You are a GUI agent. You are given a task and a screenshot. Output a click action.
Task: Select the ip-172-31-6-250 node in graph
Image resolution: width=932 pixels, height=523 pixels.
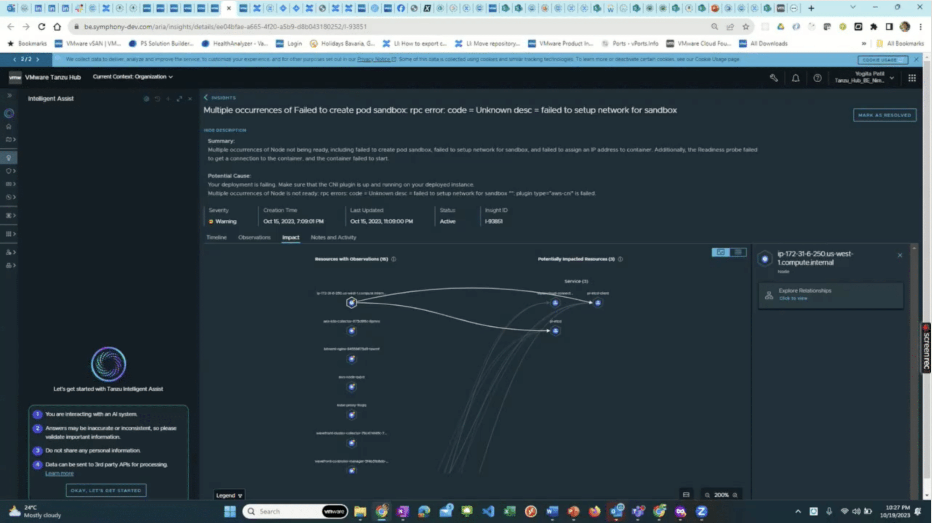coord(351,303)
